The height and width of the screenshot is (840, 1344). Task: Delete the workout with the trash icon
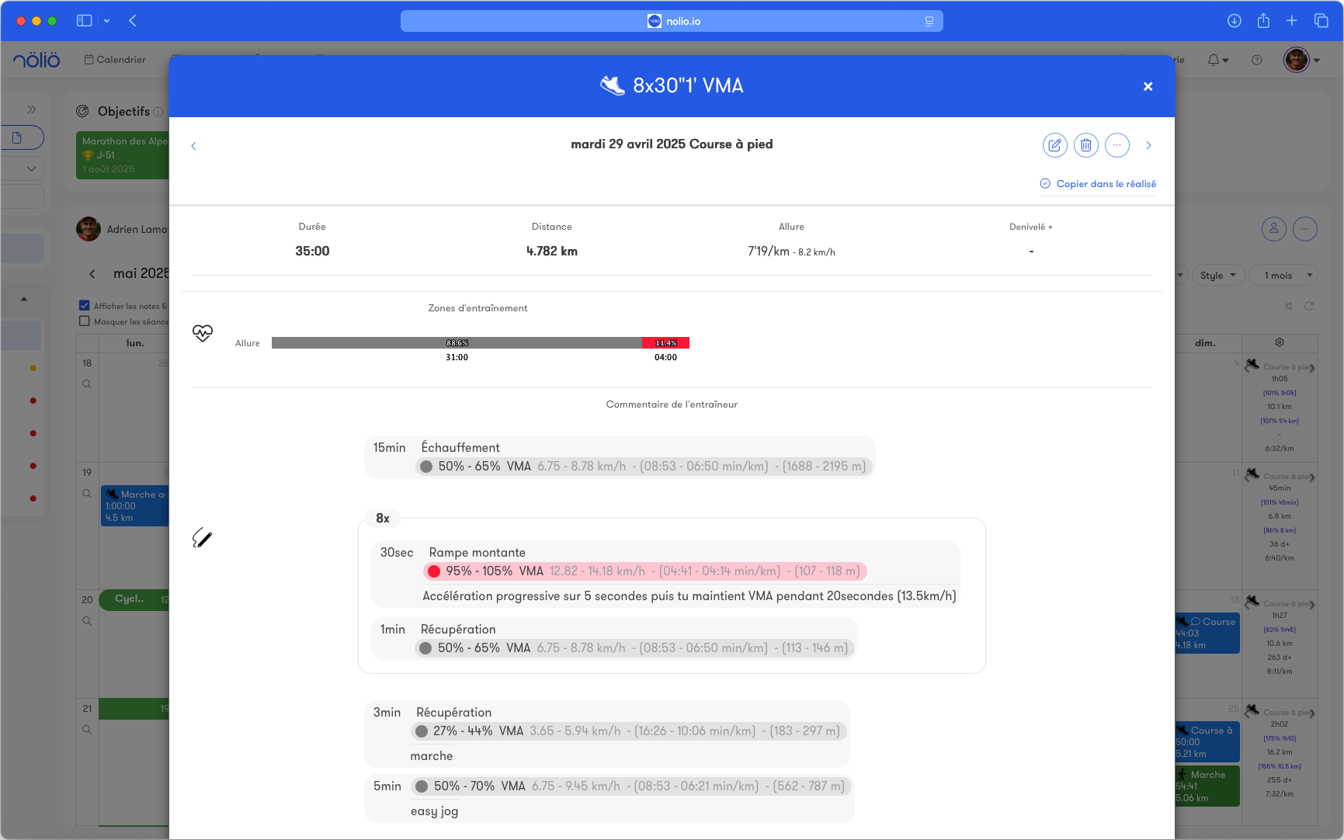point(1085,145)
